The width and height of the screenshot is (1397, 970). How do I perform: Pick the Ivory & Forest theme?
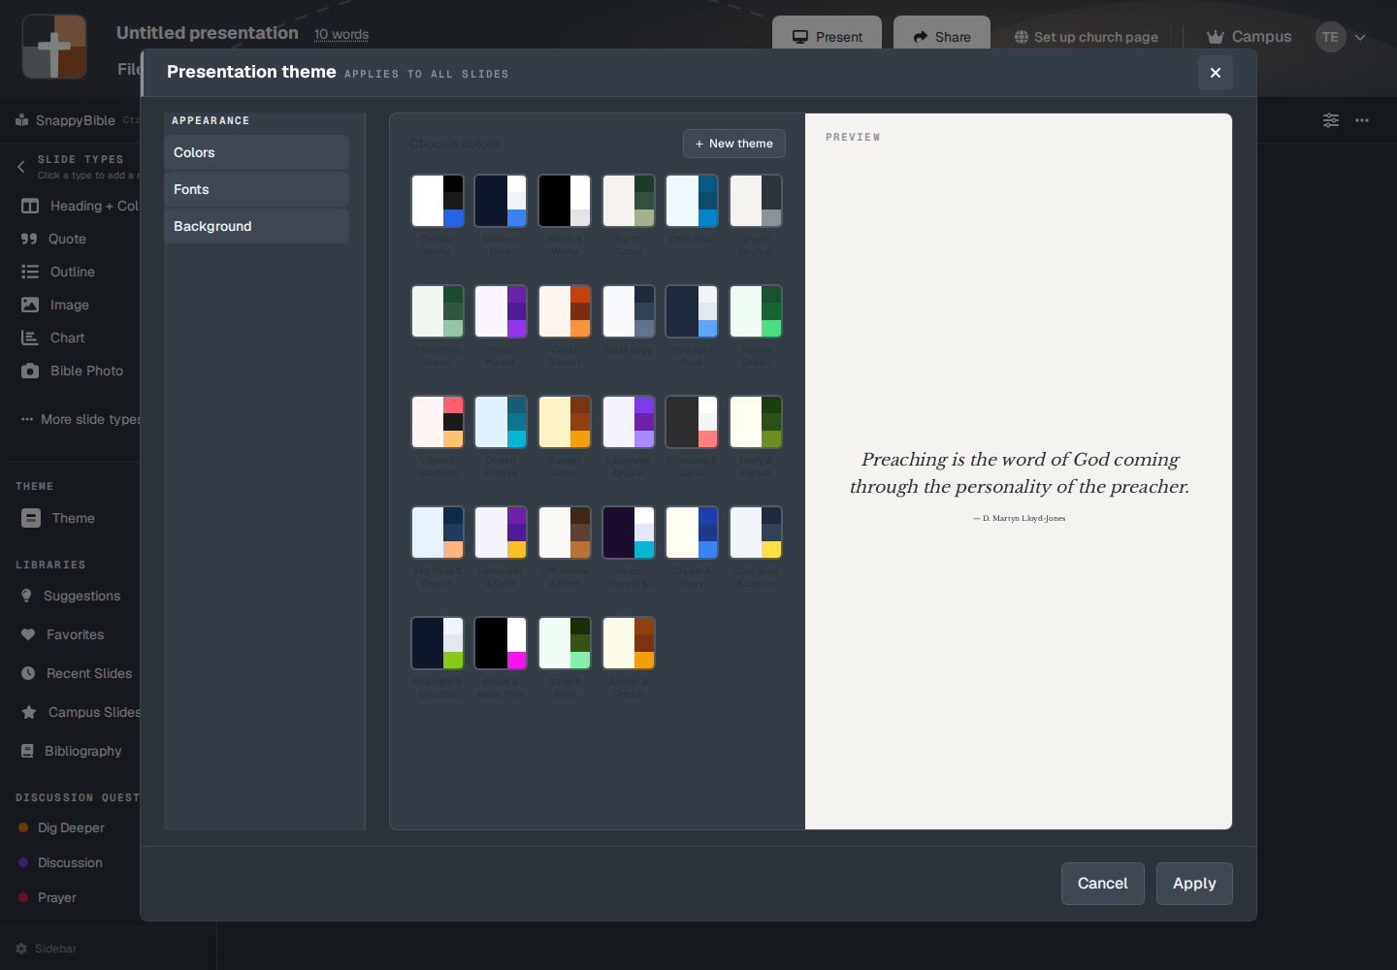click(756, 422)
